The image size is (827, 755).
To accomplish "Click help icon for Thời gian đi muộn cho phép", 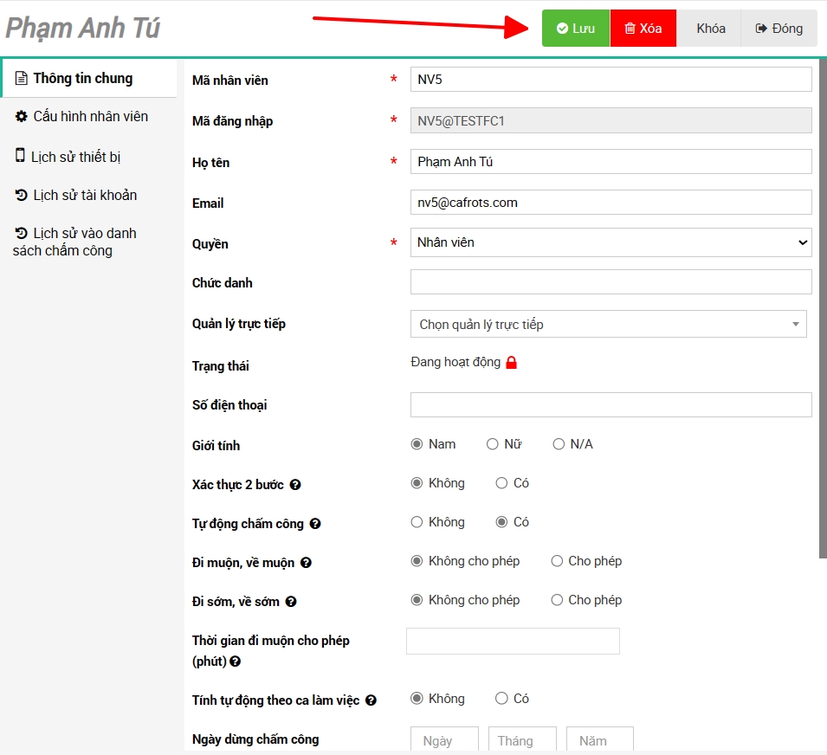I will pyautogui.click(x=236, y=661).
